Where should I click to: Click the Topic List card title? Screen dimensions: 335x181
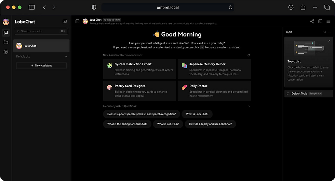point(294,61)
